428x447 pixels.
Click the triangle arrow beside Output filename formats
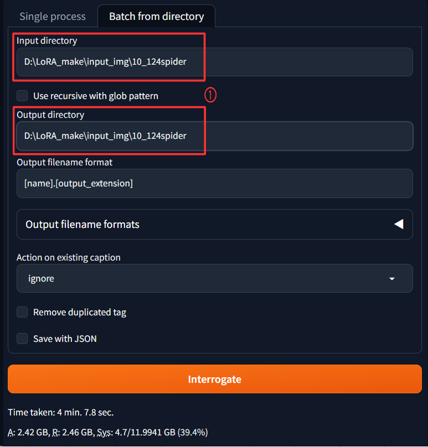[398, 224]
